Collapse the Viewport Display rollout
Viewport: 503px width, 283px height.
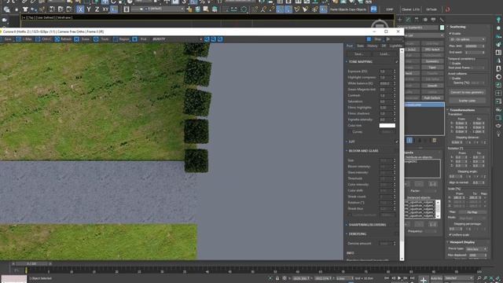[462, 242]
